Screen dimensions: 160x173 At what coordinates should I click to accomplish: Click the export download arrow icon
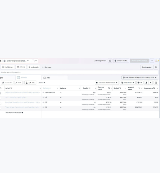(x=146, y=83)
